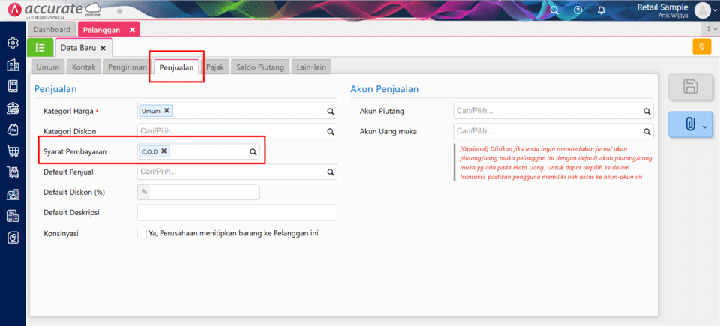Remove the C.O.D payment term tag
The image size is (720, 326).
164,151
